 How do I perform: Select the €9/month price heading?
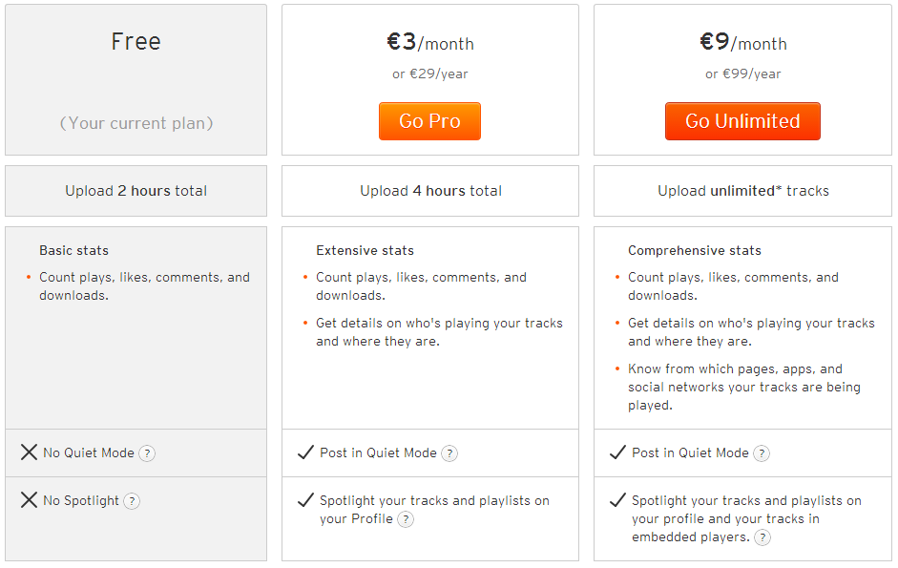pos(742,42)
